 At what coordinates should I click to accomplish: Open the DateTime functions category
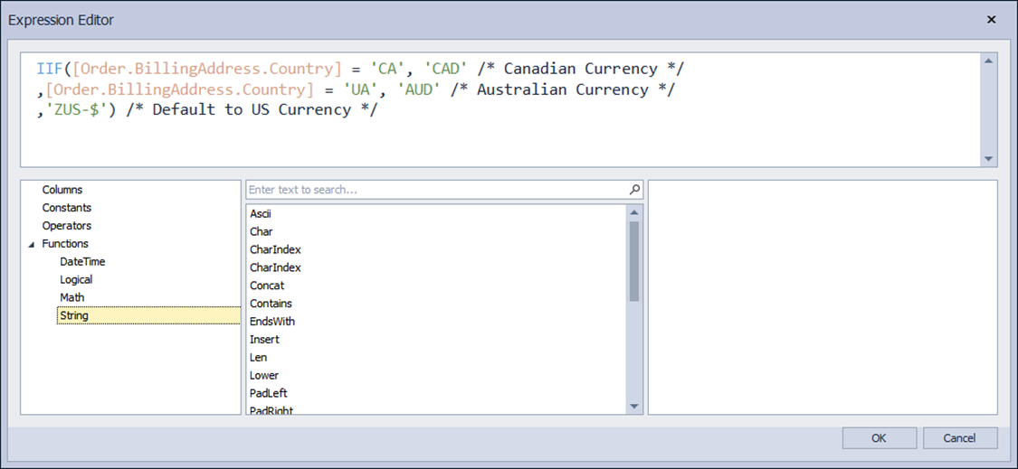click(x=82, y=262)
